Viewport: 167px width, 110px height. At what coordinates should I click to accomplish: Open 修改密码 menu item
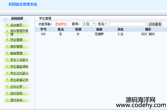click(16, 93)
